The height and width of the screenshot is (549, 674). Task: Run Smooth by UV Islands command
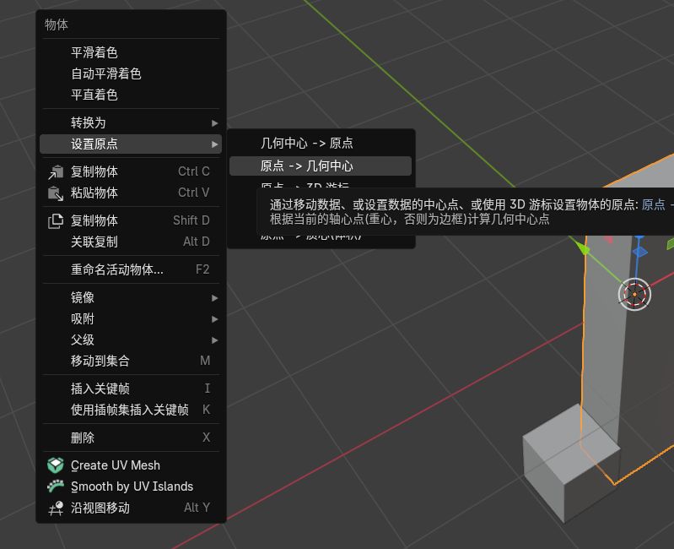[x=131, y=486]
